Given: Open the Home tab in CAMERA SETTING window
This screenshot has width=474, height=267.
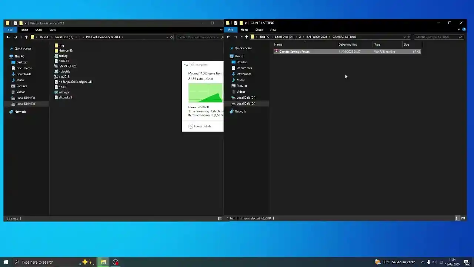Looking at the screenshot, I should click(x=244, y=30).
